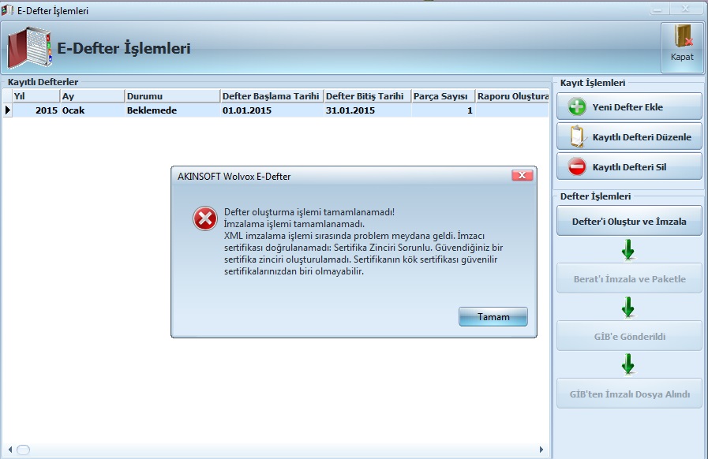Sort by the Durumu column header
This screenshot has height=459, width=708.
click(x=172, y=96)
